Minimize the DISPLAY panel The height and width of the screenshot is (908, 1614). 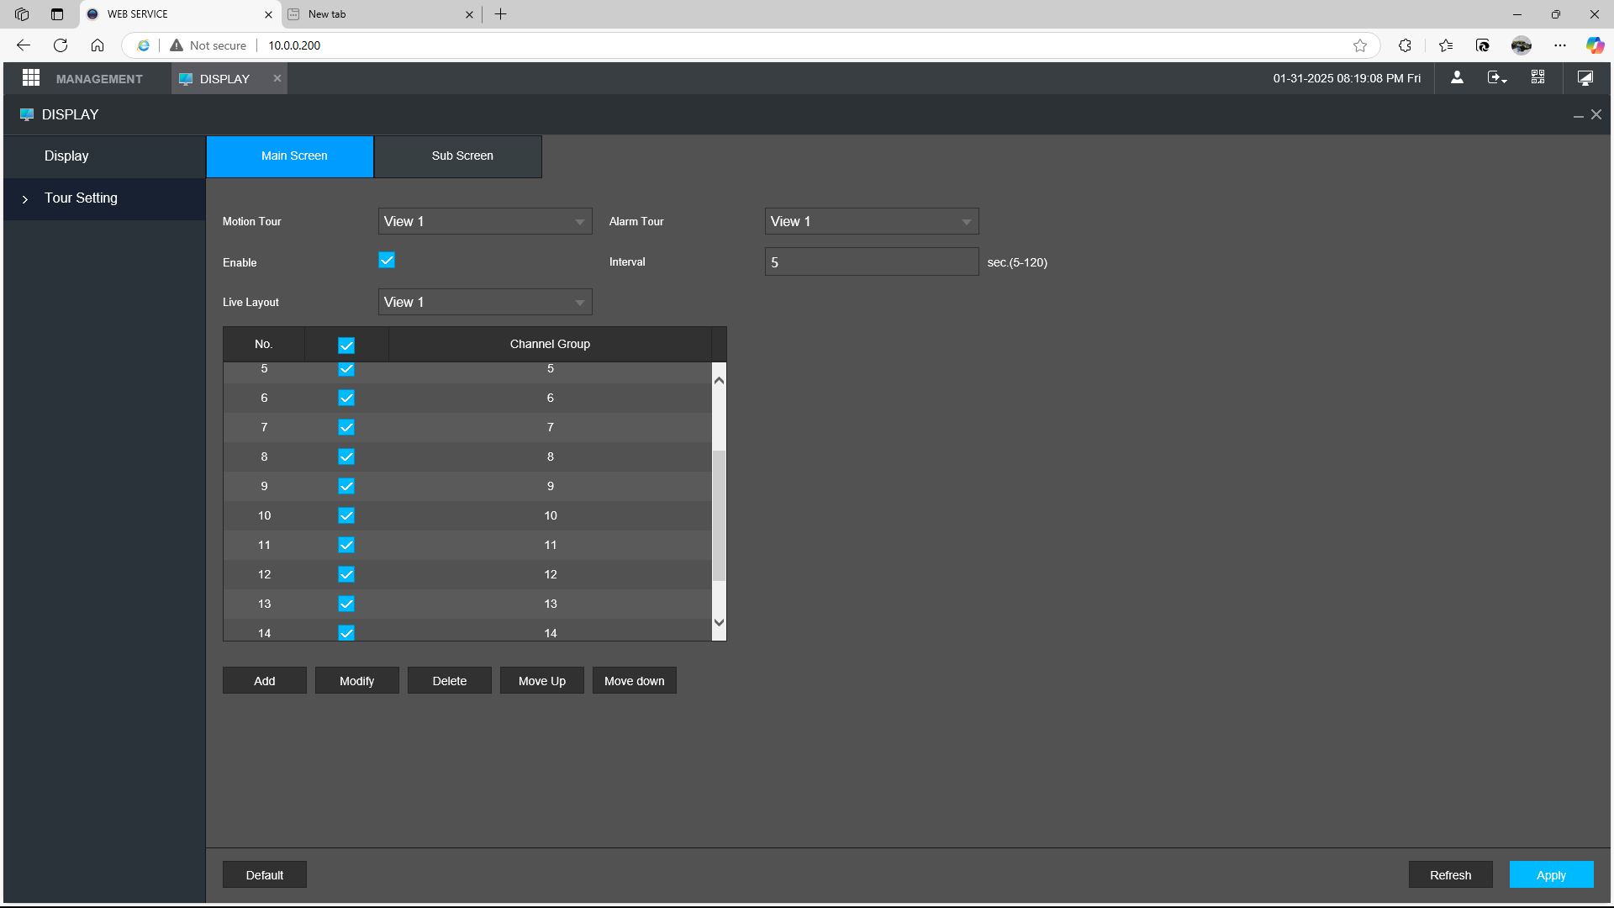pyautogui.click(x=1578, y=115)
